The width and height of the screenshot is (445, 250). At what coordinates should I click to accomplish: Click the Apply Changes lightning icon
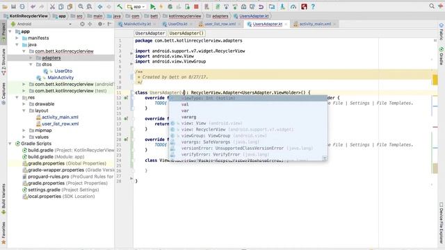point(161,6)
